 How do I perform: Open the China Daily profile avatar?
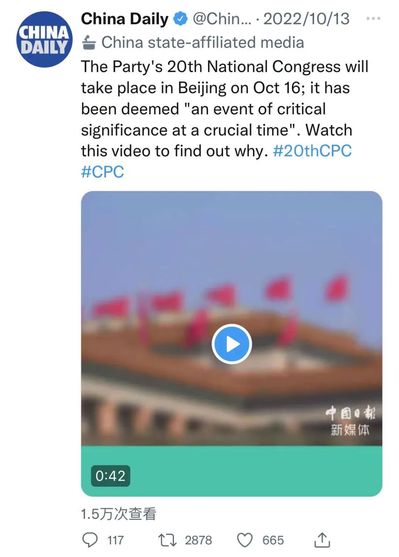coord(44,40)
